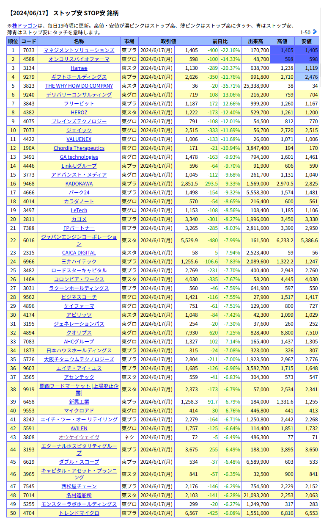Open モンスターラボホールディングス stock link
The height and width of the screenshot is (520, 321).
79,504
